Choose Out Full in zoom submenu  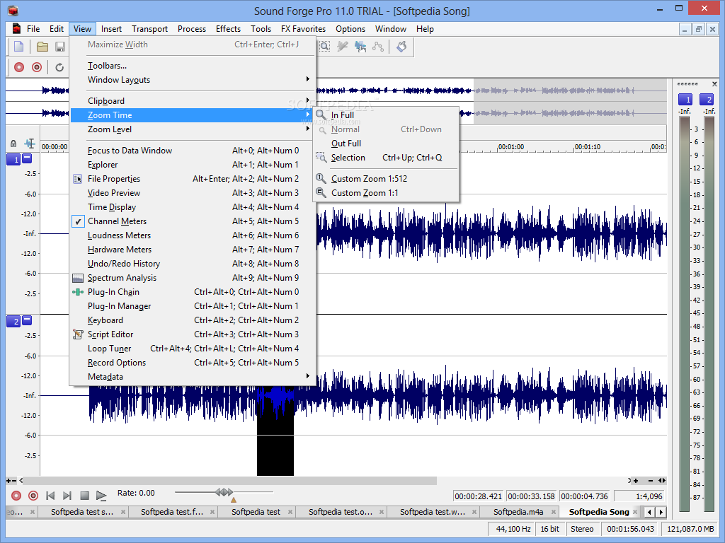click(386, 144)
